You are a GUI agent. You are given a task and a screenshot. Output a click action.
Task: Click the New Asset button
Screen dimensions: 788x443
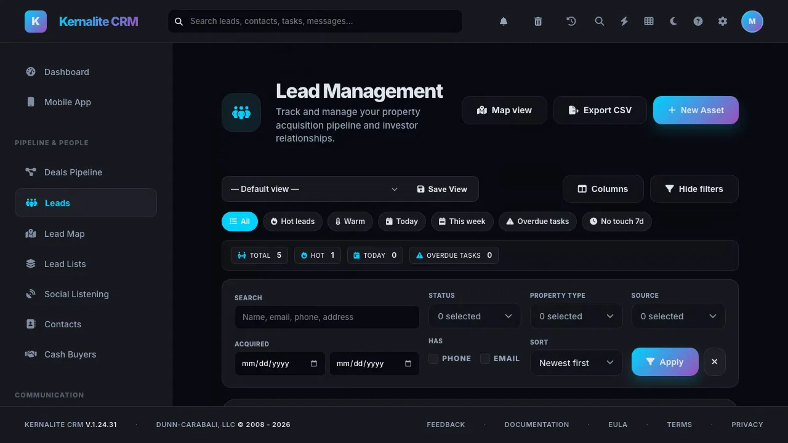pos(696,110)
